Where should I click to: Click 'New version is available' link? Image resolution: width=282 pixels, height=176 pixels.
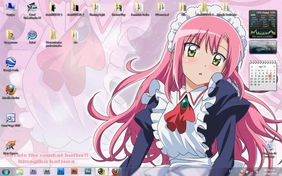tap(262, 36)
